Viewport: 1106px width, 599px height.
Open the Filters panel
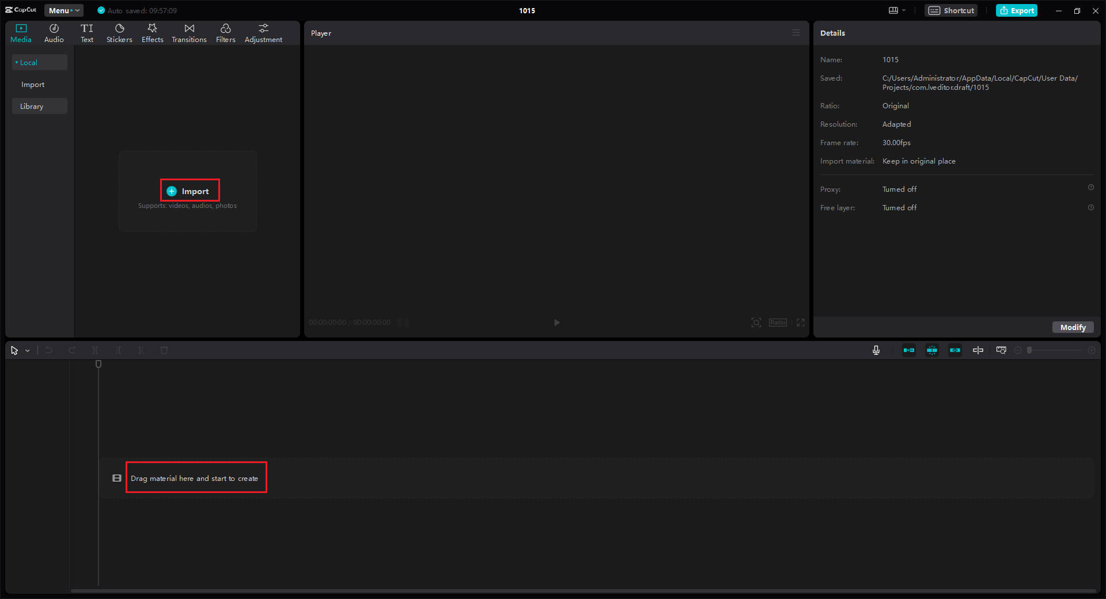coord(225,32)
